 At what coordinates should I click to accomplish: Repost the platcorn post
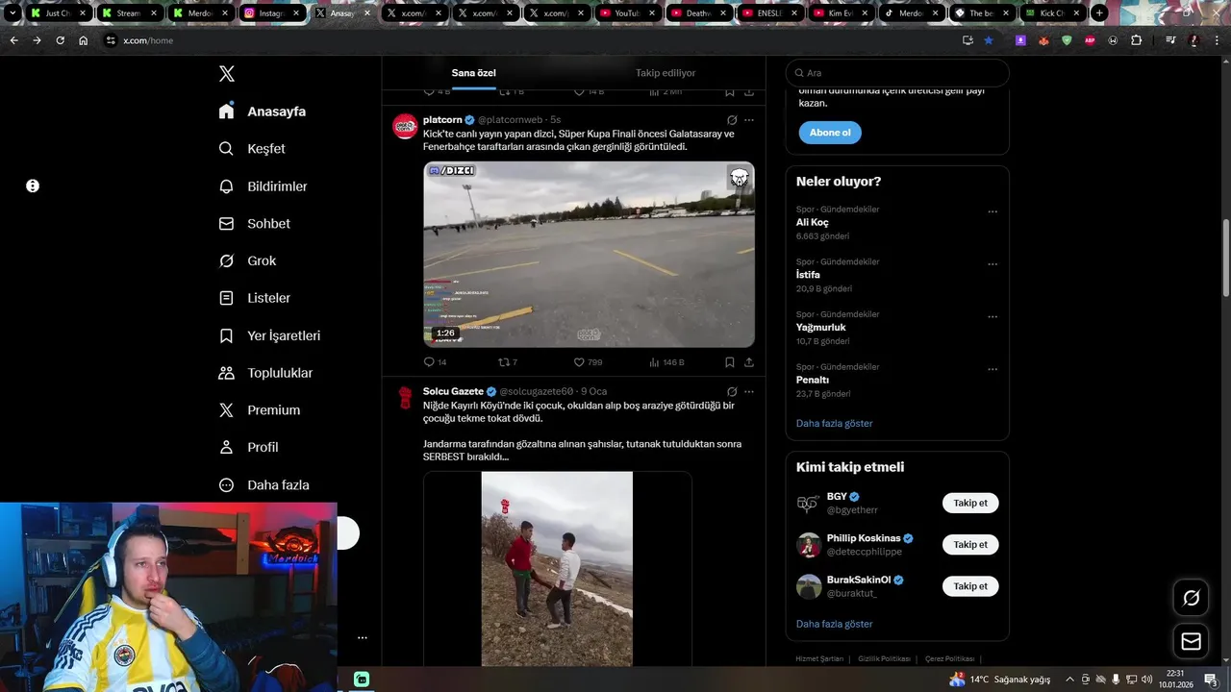click(x=508, y=362)
